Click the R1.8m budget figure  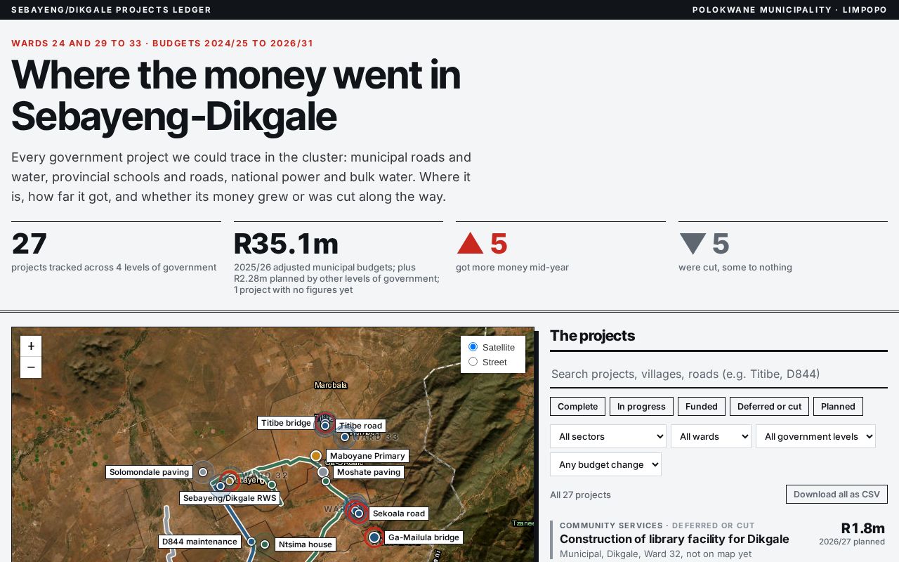tap(863, 528)
